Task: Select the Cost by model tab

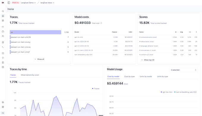Action: 113,76
